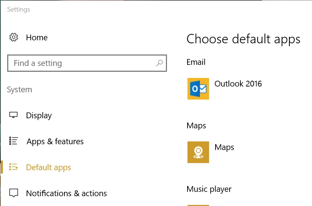Click the Maps app icon tile

(x=198, y=152)
